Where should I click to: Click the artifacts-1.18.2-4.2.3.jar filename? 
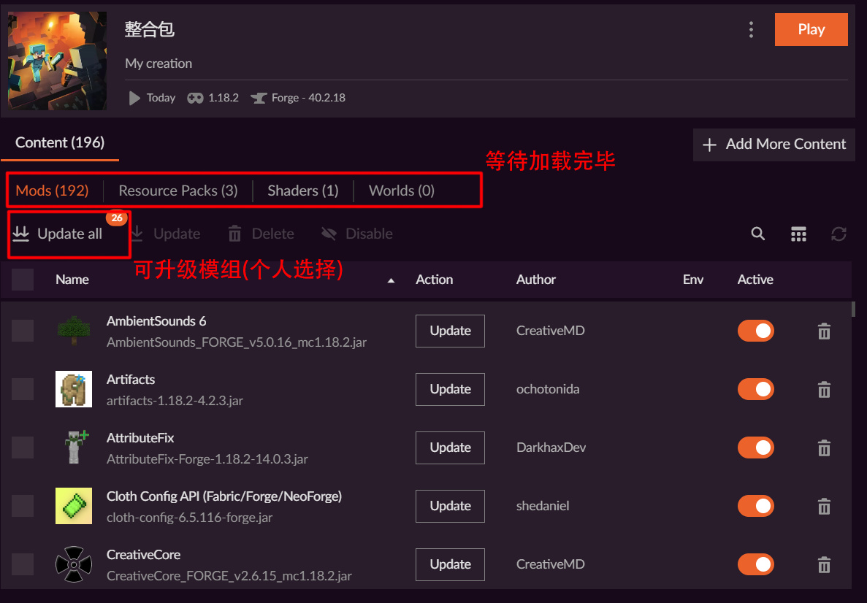point(175,401)
